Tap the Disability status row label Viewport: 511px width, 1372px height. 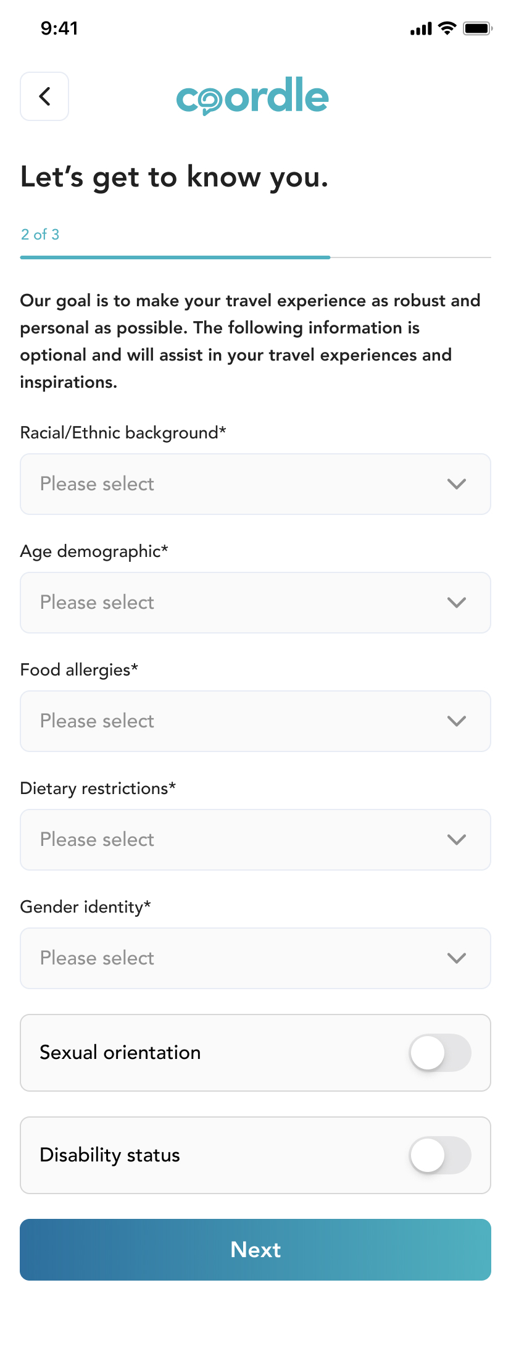pos(110,1155)
